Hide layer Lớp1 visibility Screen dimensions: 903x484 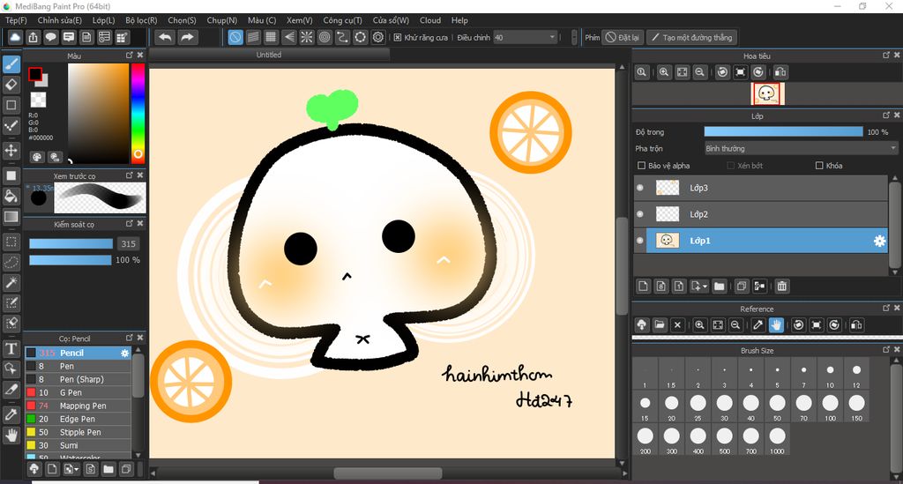(x=640, y=241)
